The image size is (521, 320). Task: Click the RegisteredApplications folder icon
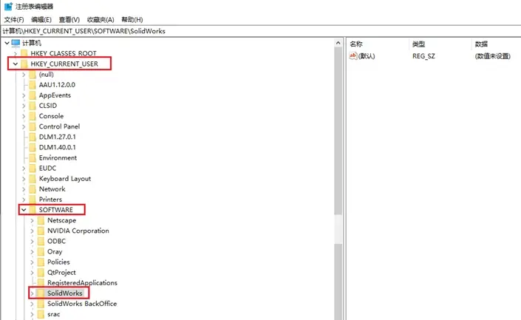[41, 283]
